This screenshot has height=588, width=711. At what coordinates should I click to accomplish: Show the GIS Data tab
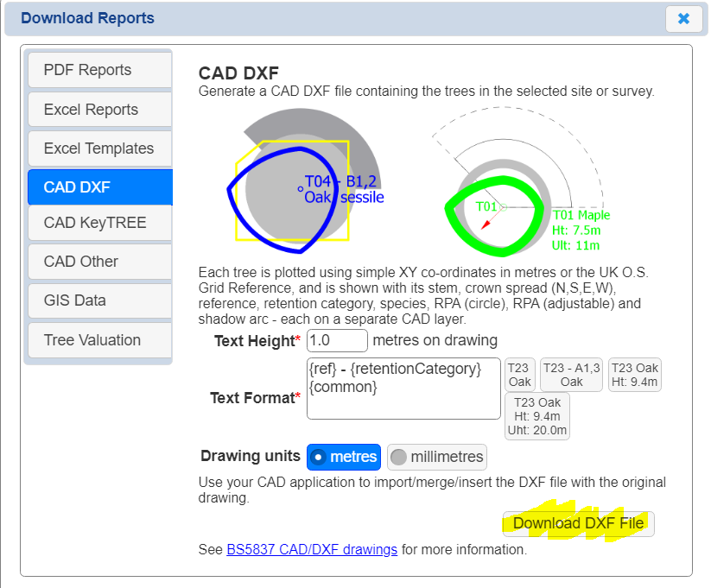99,300
